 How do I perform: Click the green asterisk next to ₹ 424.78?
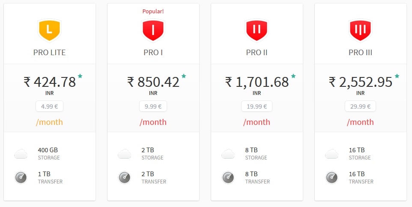pyautogui.click(x=80, y=76)
